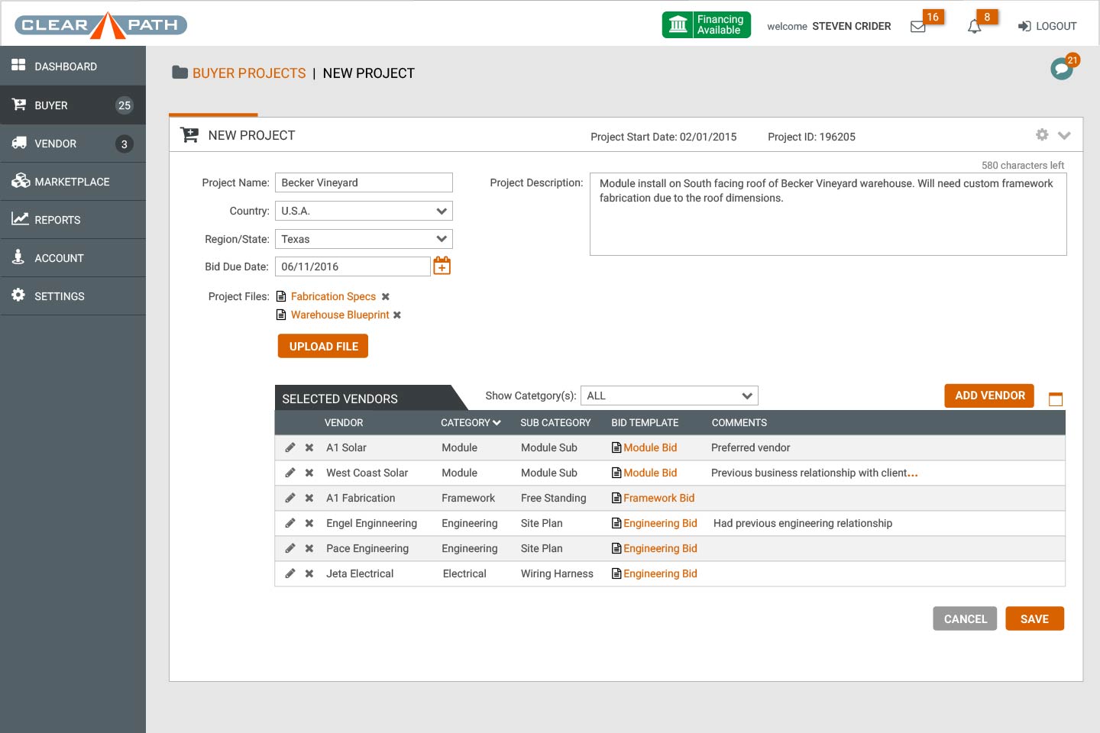Open A1 Solar's Module Bid template
This screenshot has width=1100, height=733.
(650, 447)
